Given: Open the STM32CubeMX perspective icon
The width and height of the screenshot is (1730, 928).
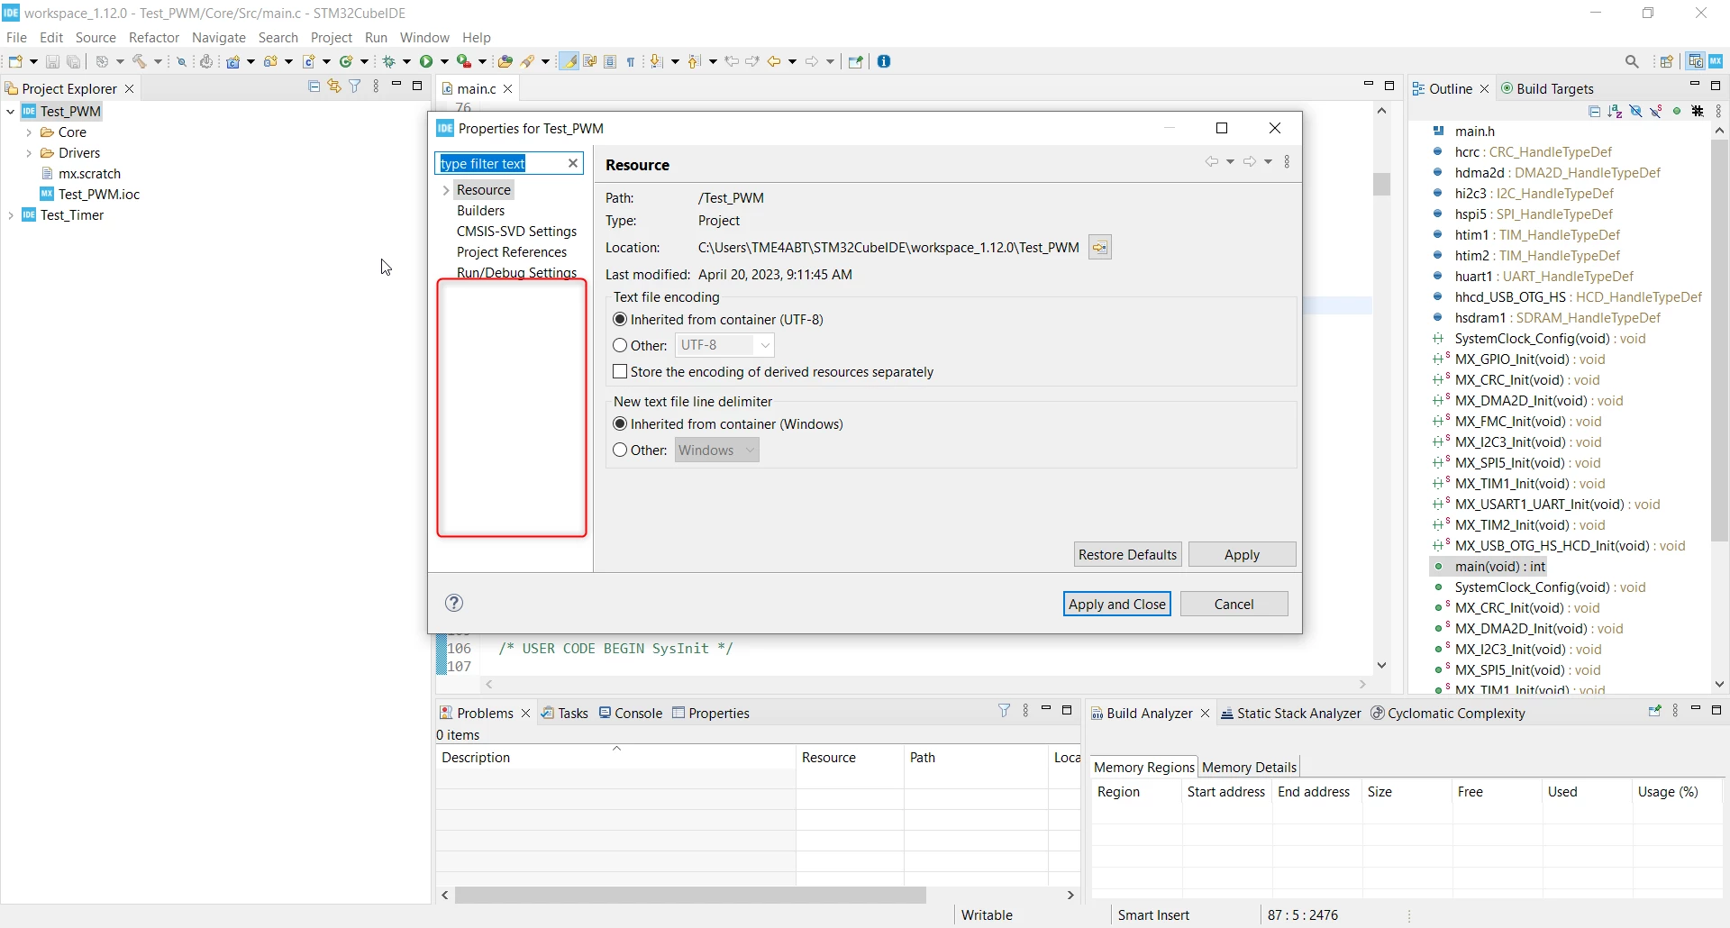Looking at the screenshot, I should click(x=1716, y=61).
